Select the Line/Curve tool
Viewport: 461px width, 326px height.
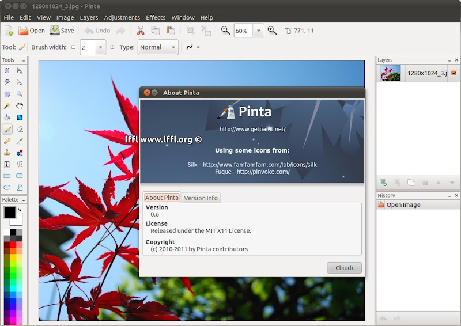coord(20,164)
